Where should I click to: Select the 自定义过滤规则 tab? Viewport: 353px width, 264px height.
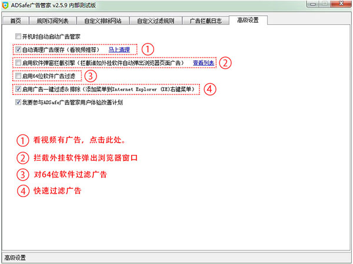coord(155,21)
